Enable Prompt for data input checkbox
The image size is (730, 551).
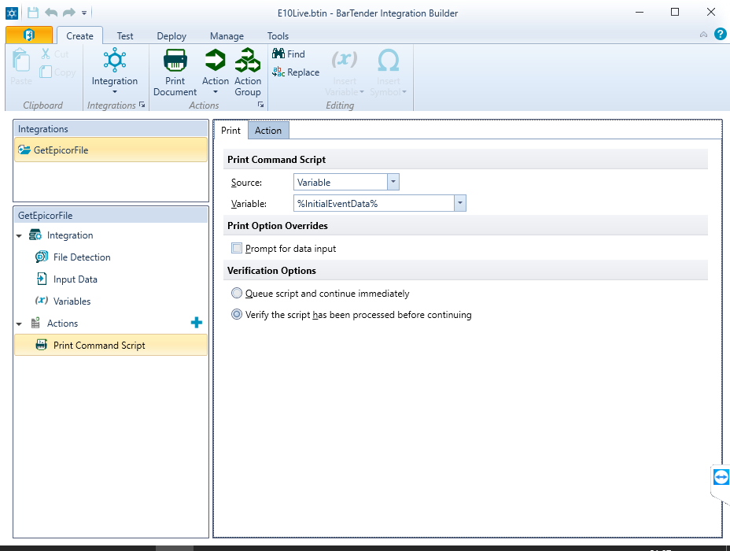(237, 248)
